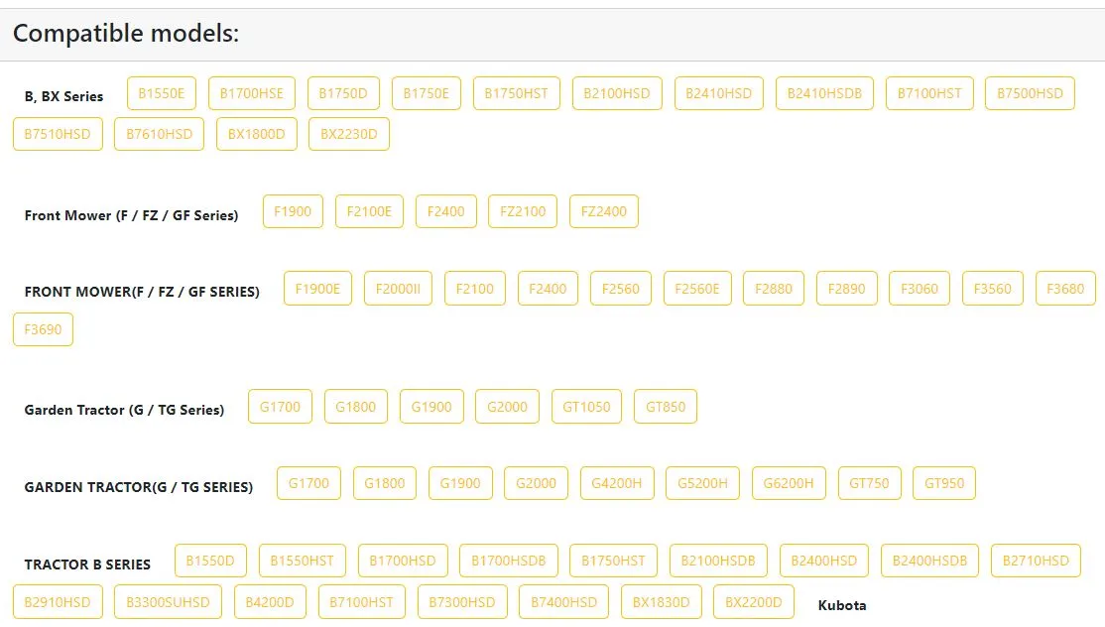Select the B1700HSE compatible model

point(252,93)
